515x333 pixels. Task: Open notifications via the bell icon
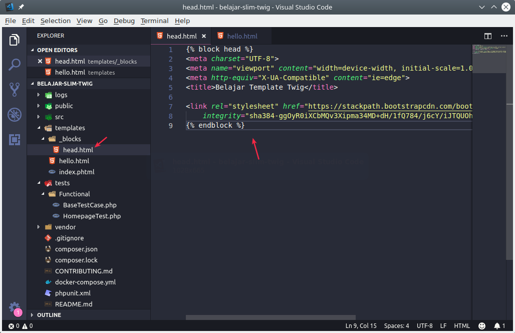coord(497,325)
